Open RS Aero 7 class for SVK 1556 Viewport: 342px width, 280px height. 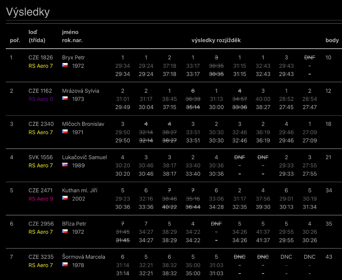[41, 165]
